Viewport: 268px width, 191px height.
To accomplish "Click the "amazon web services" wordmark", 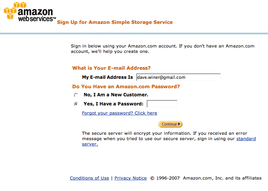I will (36, 15).
